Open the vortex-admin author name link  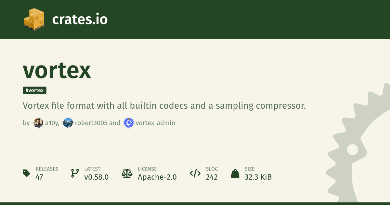(x=155, y=123)
